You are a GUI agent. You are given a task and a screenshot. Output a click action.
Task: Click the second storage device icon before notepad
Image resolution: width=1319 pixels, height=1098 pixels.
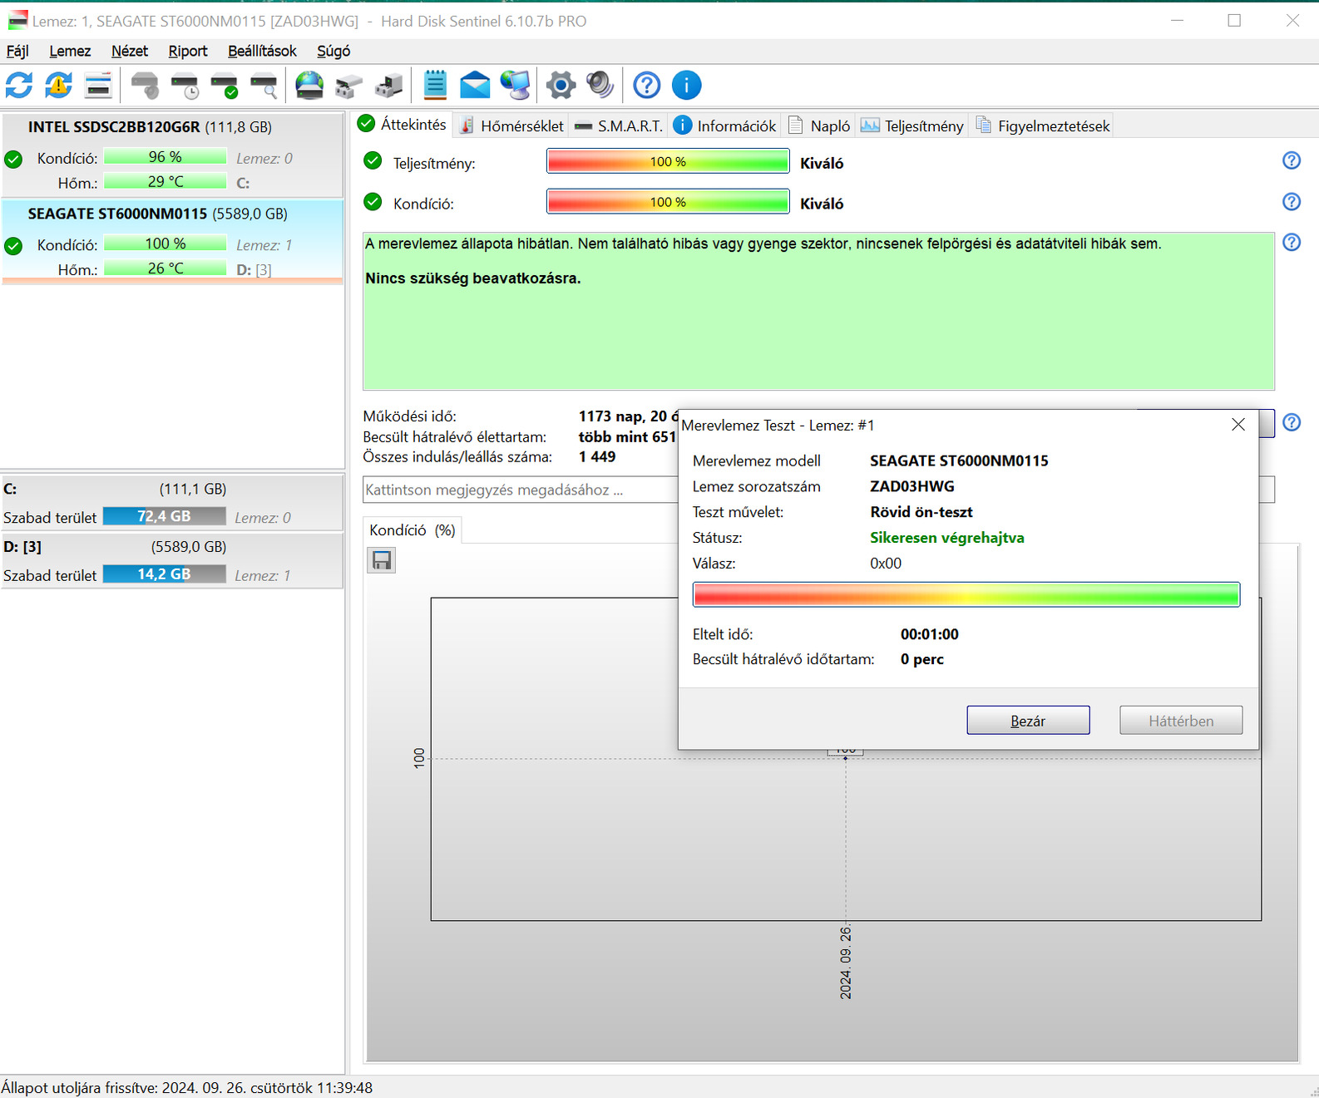388,85
